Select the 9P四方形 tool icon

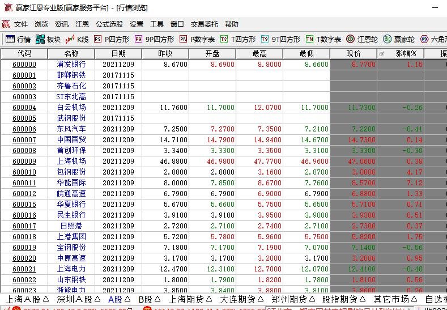click(139, 39)
